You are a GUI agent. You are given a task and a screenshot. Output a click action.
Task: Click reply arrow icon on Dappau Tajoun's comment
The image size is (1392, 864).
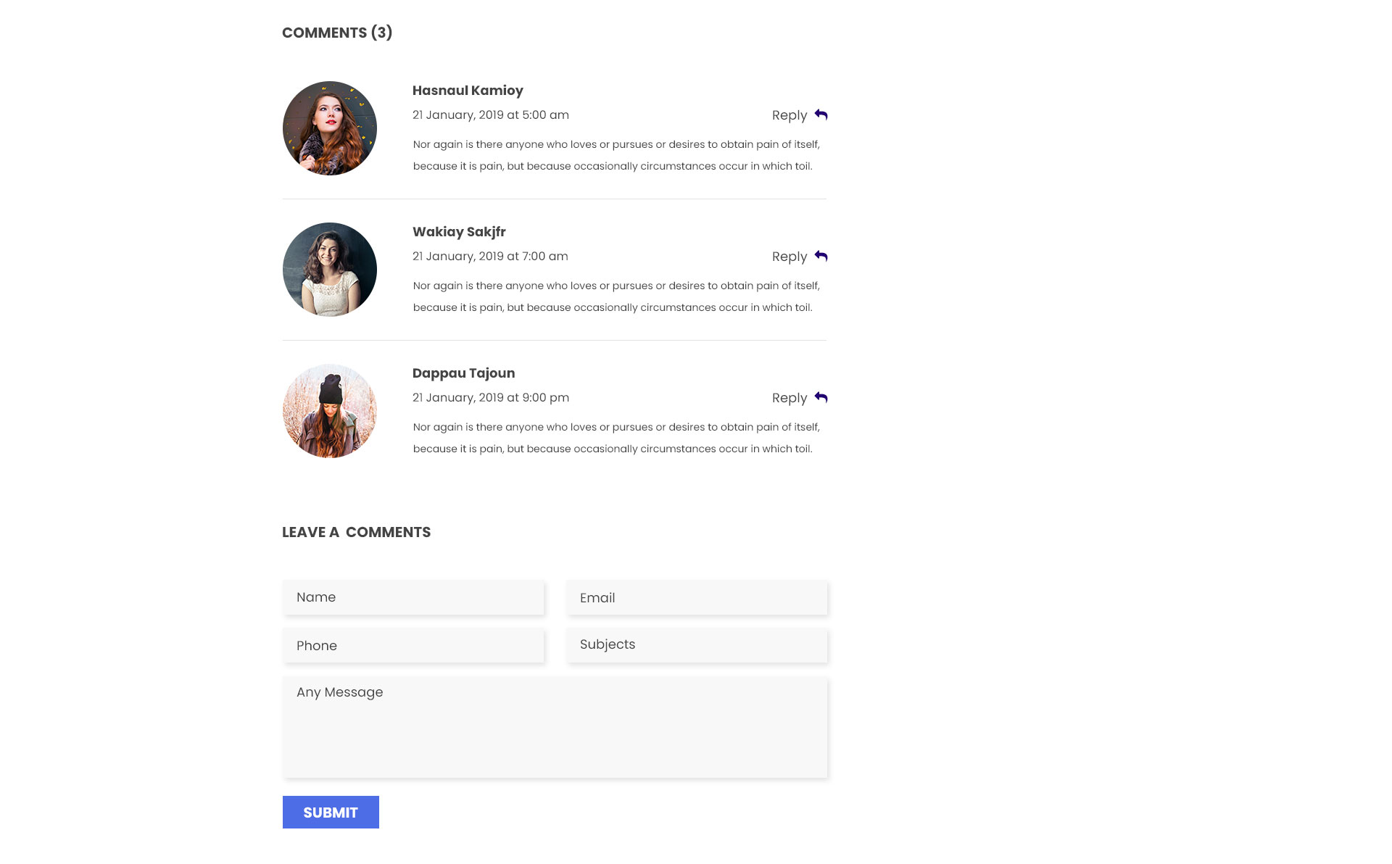(x=821, y=397)
